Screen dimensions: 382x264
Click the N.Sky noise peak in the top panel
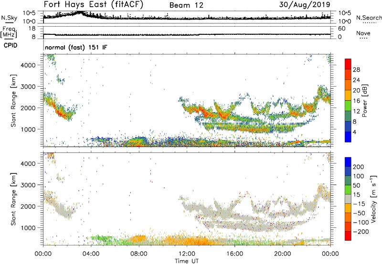tap(80, 12)
